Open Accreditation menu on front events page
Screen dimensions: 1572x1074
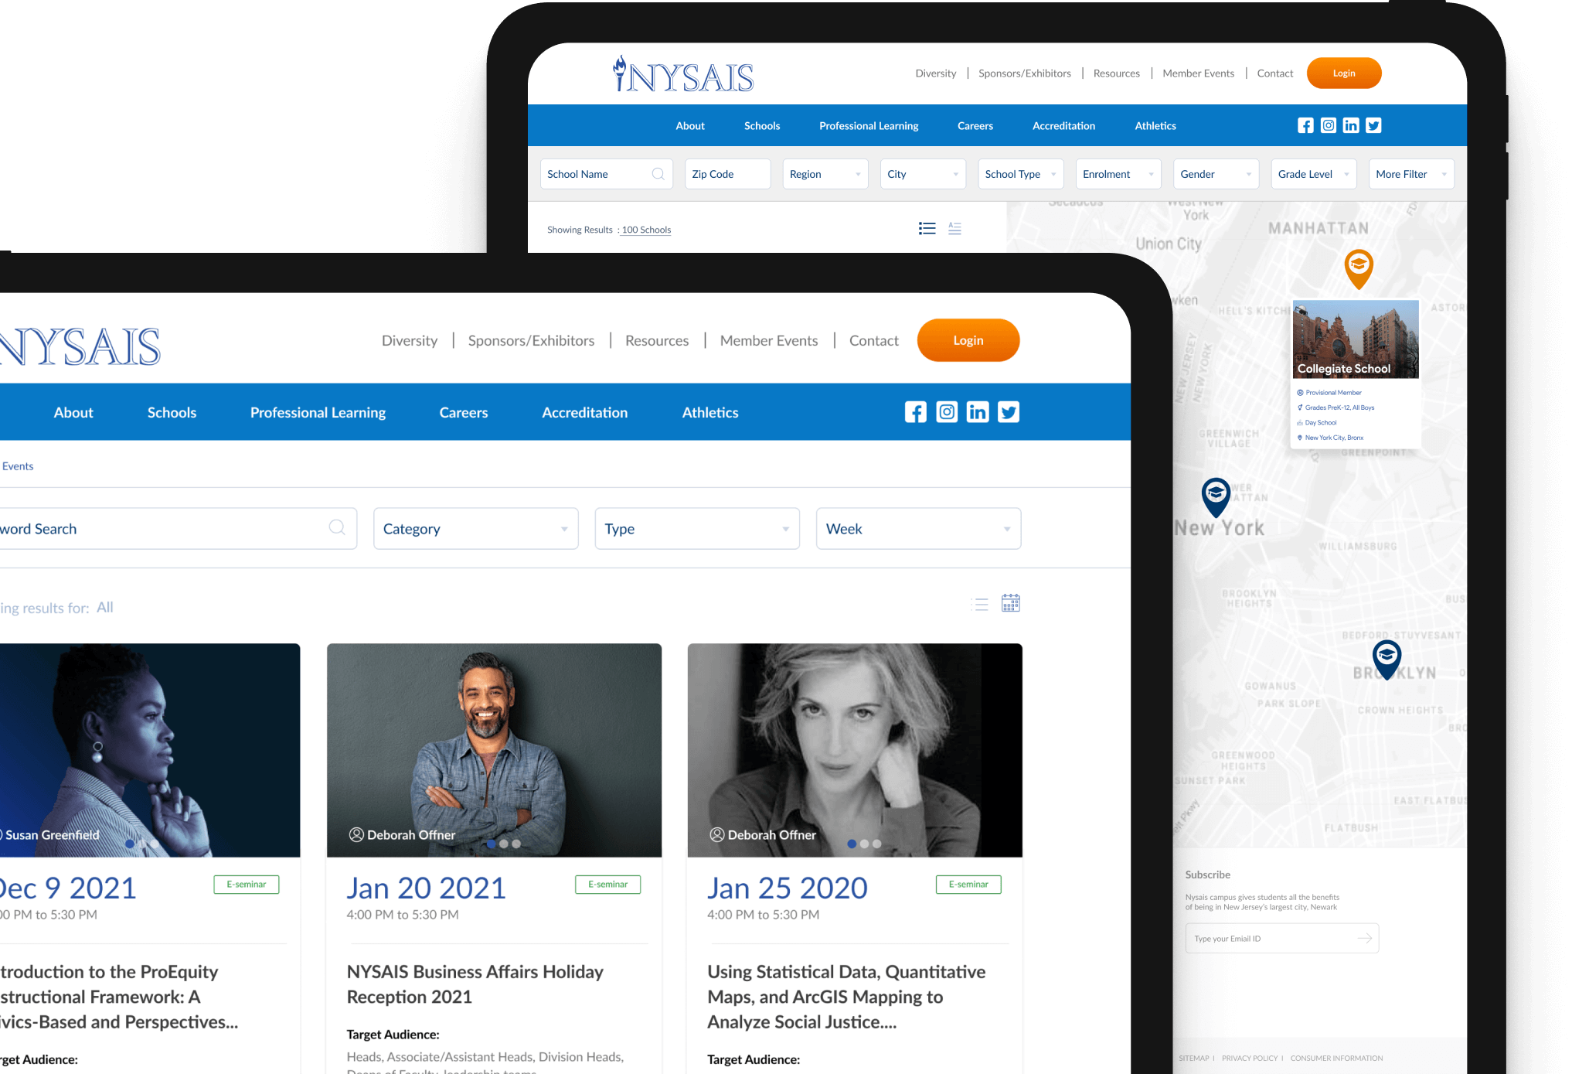click(585, 412)
